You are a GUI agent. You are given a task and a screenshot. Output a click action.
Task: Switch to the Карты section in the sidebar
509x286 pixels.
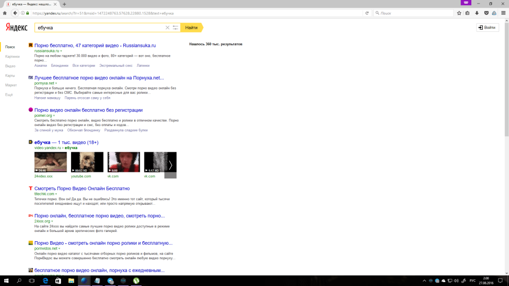point(10,76)
